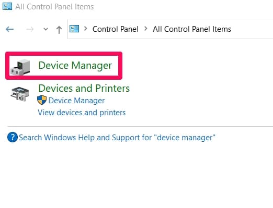
Task: Go up one level with Up arrow
Action: click(x=59, y=30)
